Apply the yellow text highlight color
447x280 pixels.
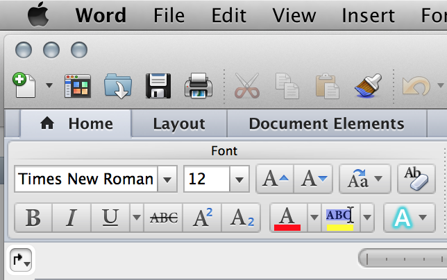pos(340,218)
